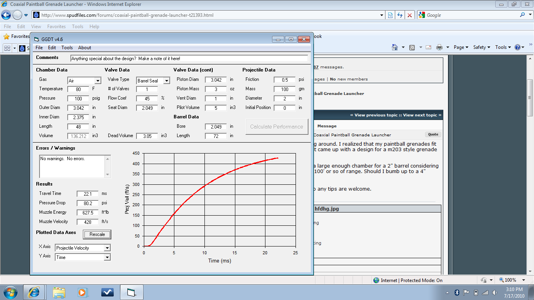This screenshot has height=300, width=534.
Task: Expand the Gas dropdown
Action: coord(98,81)
